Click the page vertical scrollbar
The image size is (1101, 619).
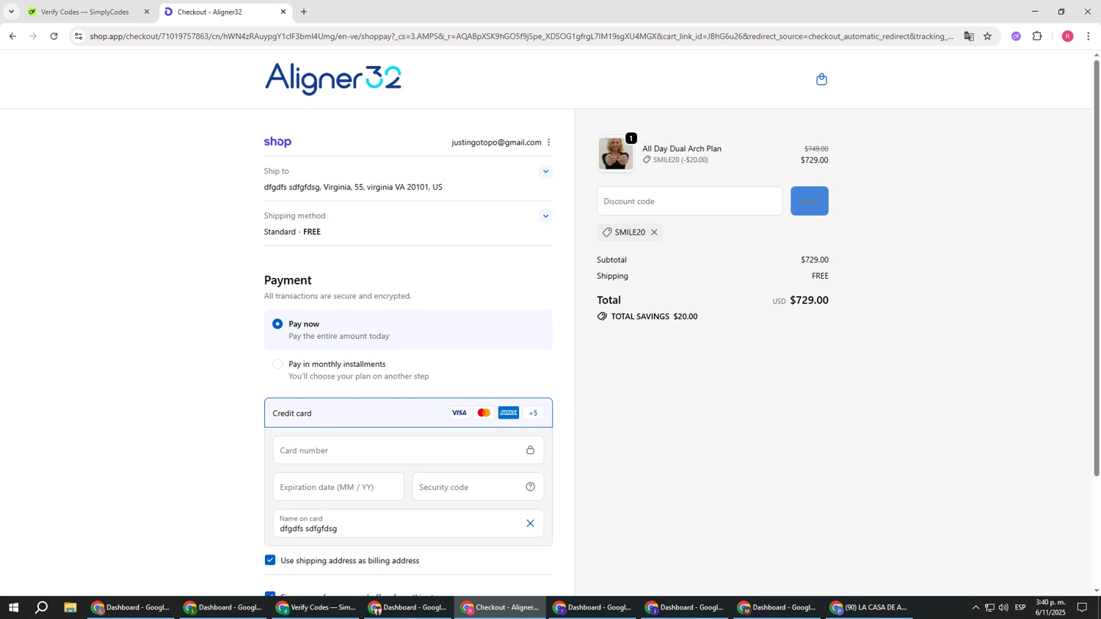[x=1097, y=268]
